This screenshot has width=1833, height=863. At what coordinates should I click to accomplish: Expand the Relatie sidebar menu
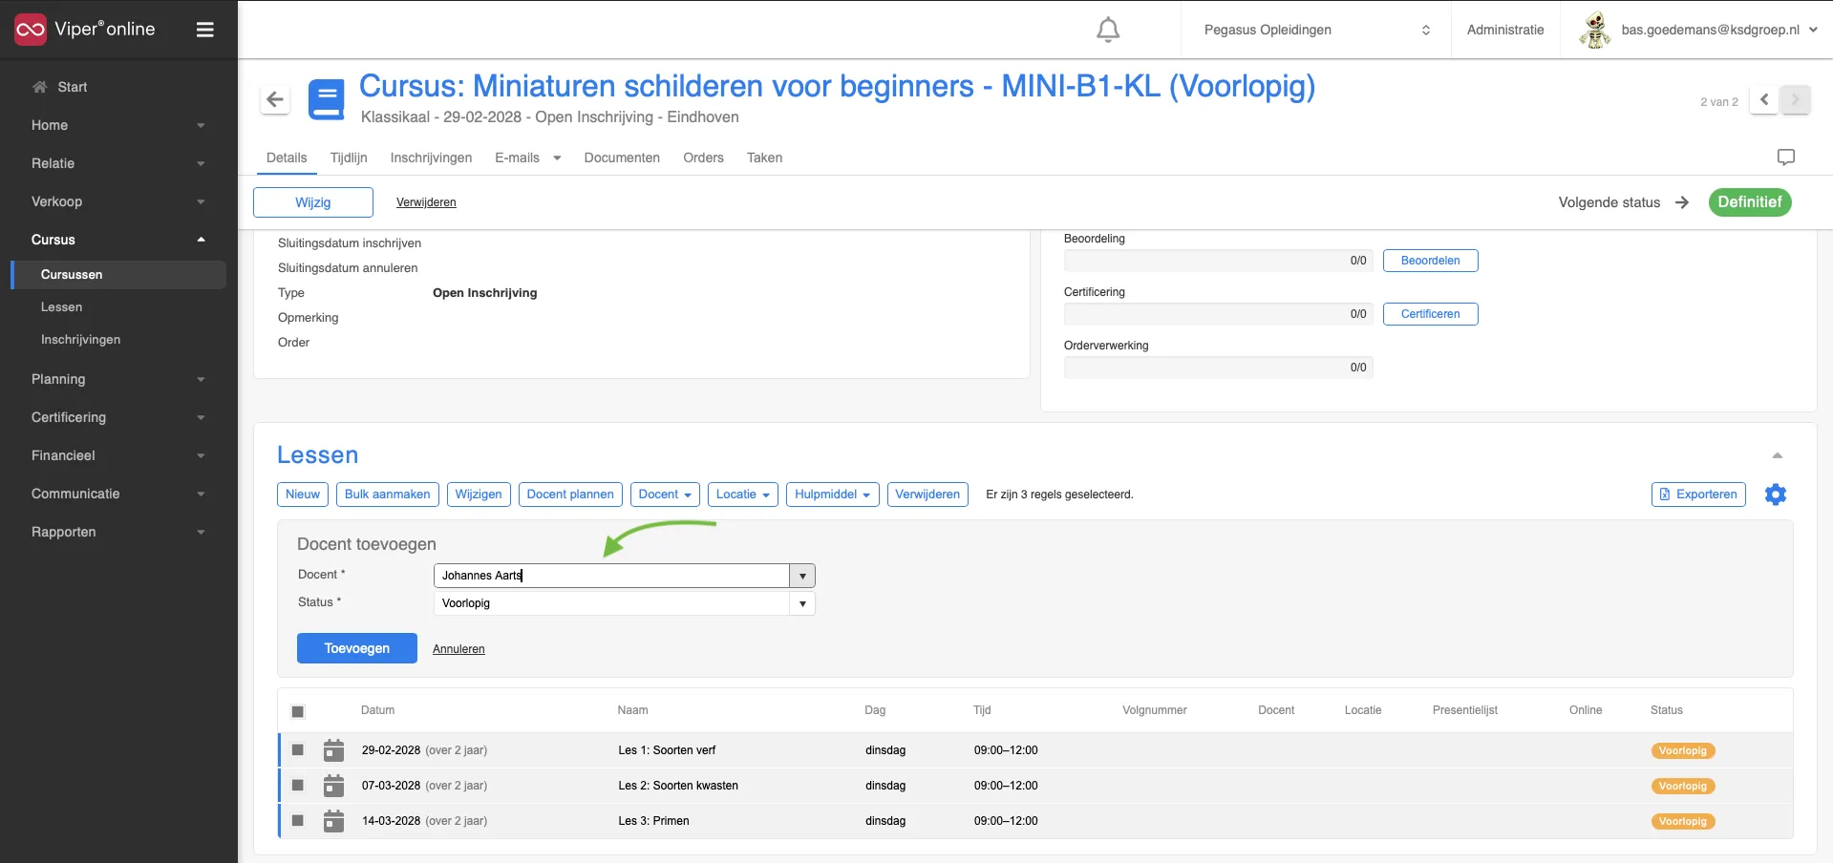coord(118,163)
